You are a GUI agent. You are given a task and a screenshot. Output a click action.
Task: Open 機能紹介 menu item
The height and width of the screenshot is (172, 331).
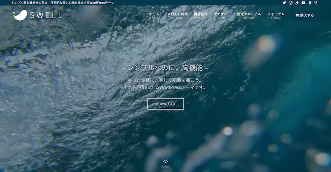tap(200, 15)
